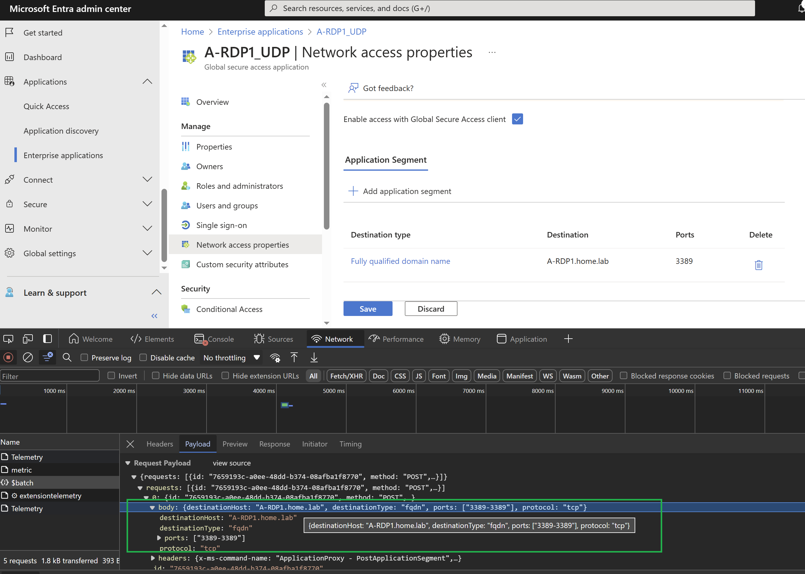Image resolution: width=805 pixels, height=574 pixels.
Task: Expand the ports array triangle in payload
Action: pos(159,538)
